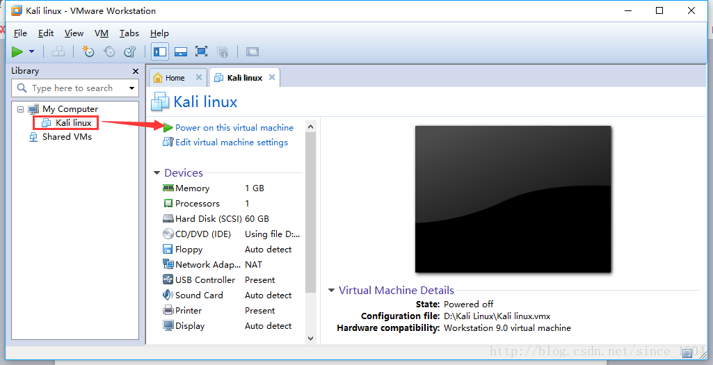Collapse the Devices section
The width and height of the screenshot is (713, 365).
click(x=157, y=172)
